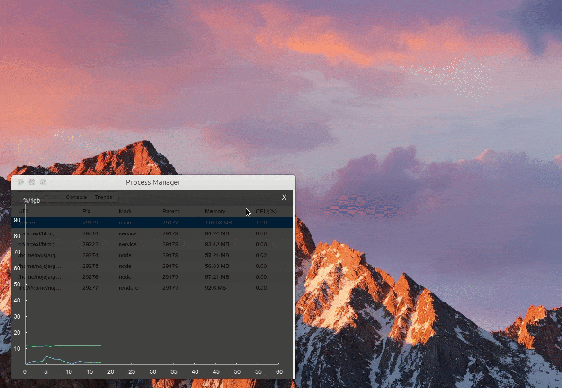Image resolution: width=562 pixels, height=388 pixels.
Task: Sort processes by the URL column header
Action: tap(24, 211)
